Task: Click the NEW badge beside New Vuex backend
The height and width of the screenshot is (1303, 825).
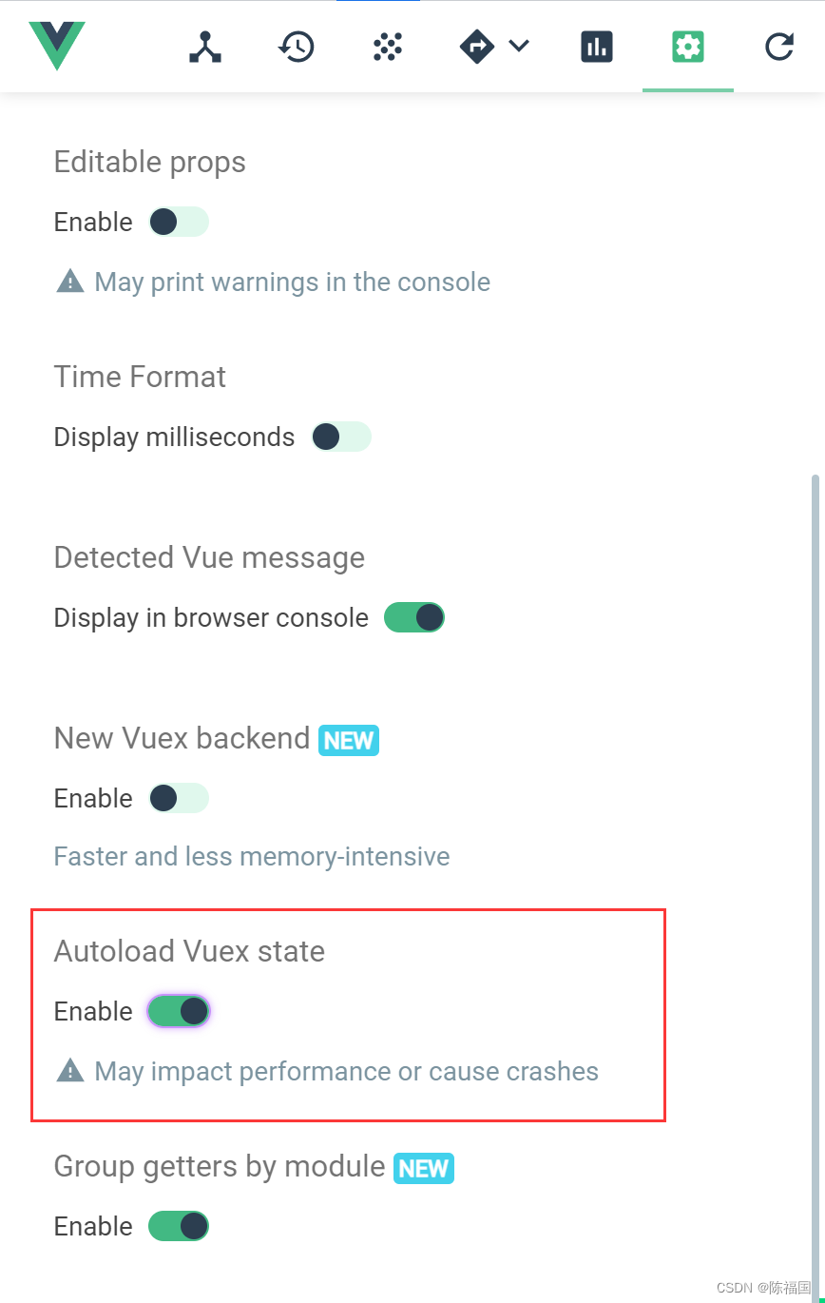Action: 349,740
